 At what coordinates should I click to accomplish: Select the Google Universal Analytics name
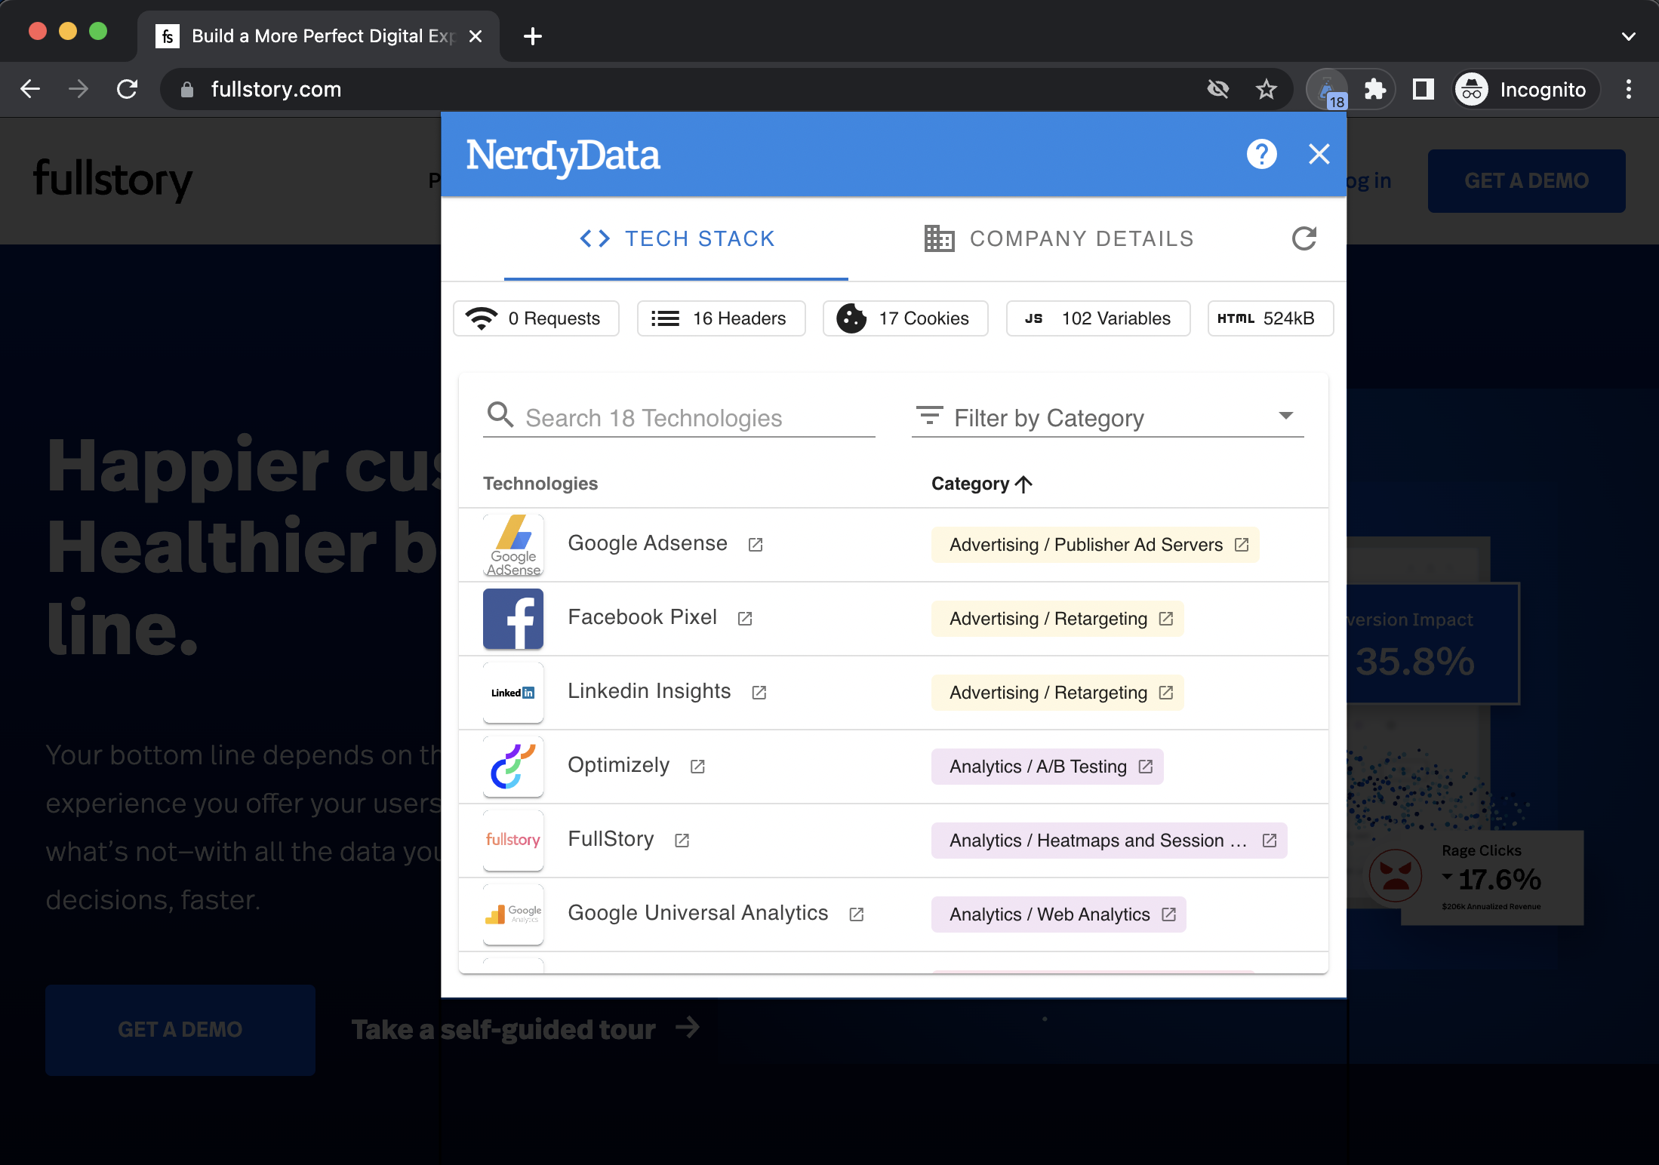[698, 913]
